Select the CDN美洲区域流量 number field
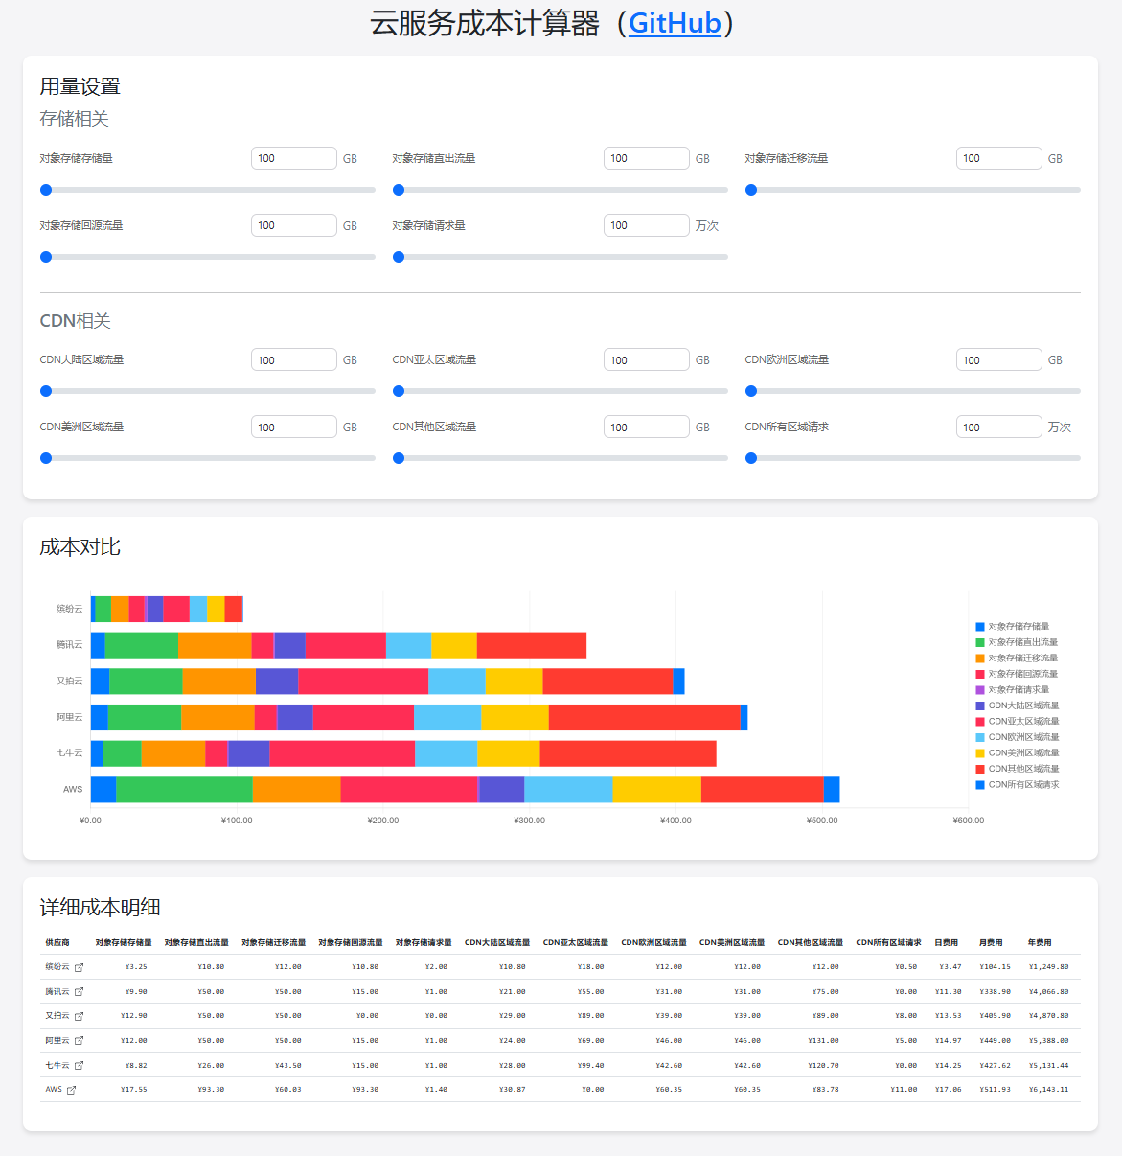Image resolution: width=1122 pixels, height=1156 pixels. pos(293,428)
